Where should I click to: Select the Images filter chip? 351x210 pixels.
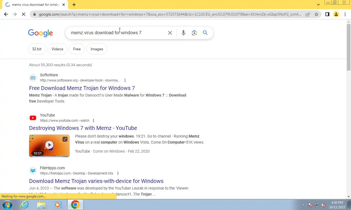coord(97,49)
